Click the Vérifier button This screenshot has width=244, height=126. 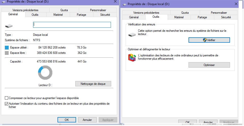(209, 40)
